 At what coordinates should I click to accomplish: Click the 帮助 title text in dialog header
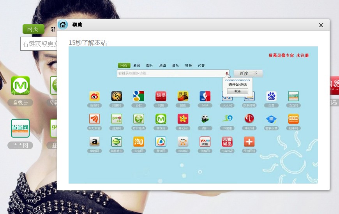(x=78, y=25)
